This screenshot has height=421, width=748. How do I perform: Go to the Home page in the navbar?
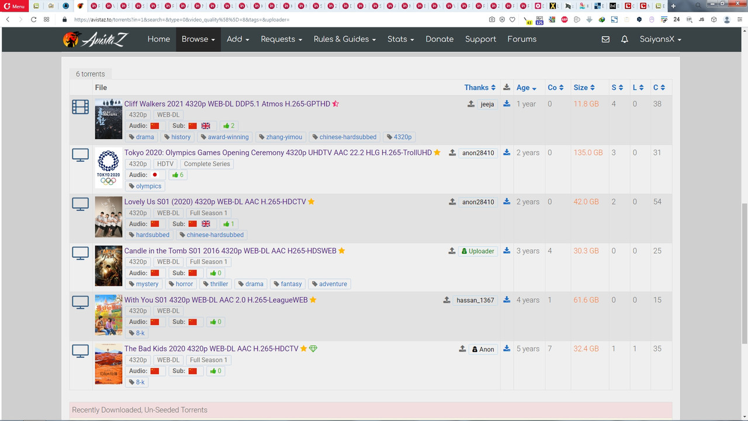[x=158, y=39]
